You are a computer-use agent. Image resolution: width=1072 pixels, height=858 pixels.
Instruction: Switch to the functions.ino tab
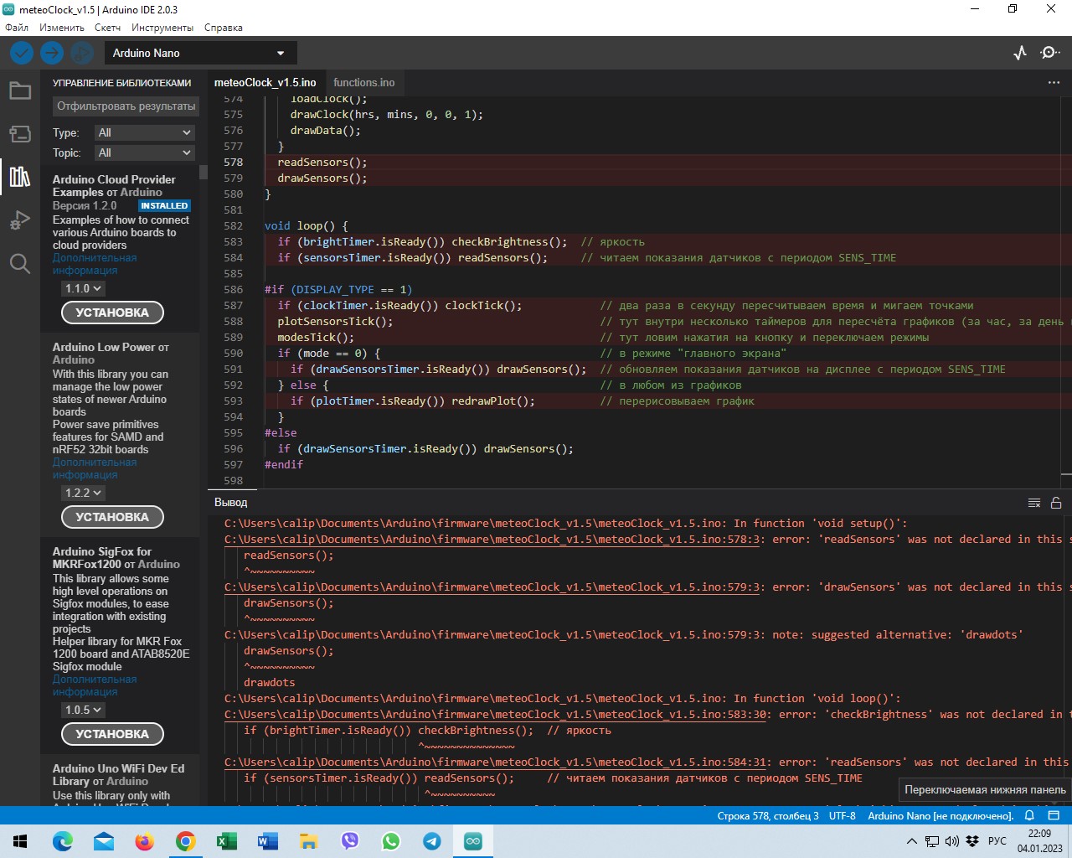pos(363,82)
